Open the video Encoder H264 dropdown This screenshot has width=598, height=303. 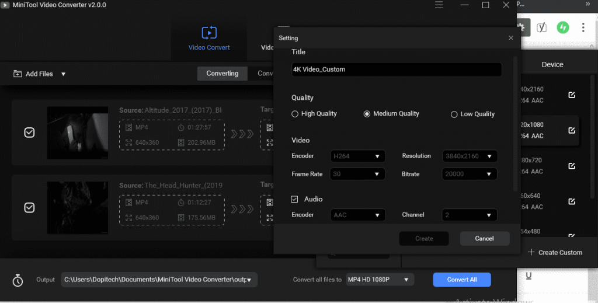coord(358,156)
